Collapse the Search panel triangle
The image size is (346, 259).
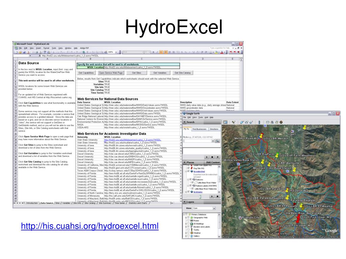pos(185,122)
